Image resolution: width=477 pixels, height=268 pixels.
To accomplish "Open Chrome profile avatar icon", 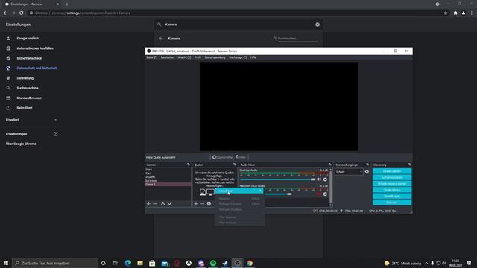I will (464, 13).
